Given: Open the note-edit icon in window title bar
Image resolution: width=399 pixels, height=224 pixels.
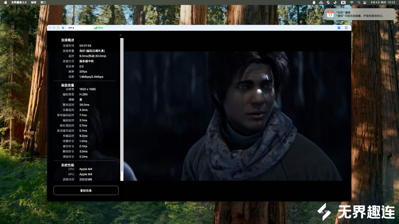Looking at the screenshot, I should (346, 28).
